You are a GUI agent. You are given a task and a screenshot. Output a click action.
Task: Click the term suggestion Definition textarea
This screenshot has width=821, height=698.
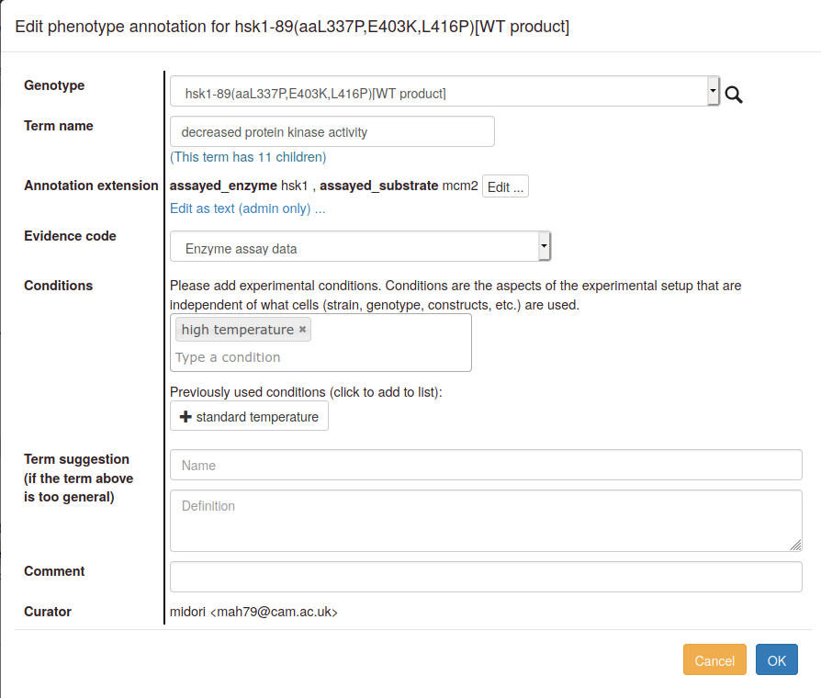click(x=486, y=521)
